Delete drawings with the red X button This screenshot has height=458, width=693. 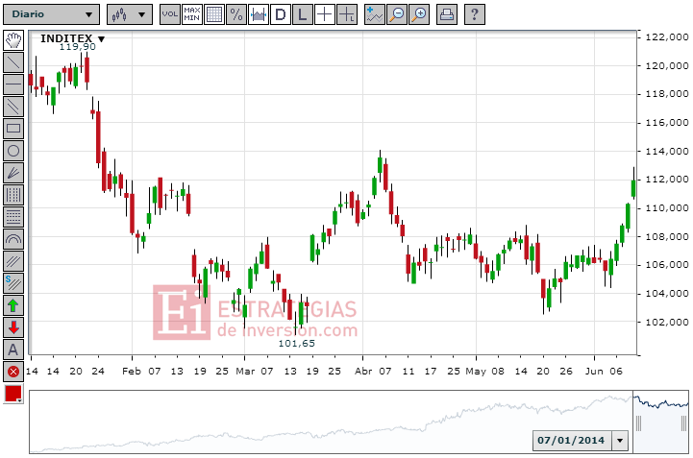coord(13,372)
